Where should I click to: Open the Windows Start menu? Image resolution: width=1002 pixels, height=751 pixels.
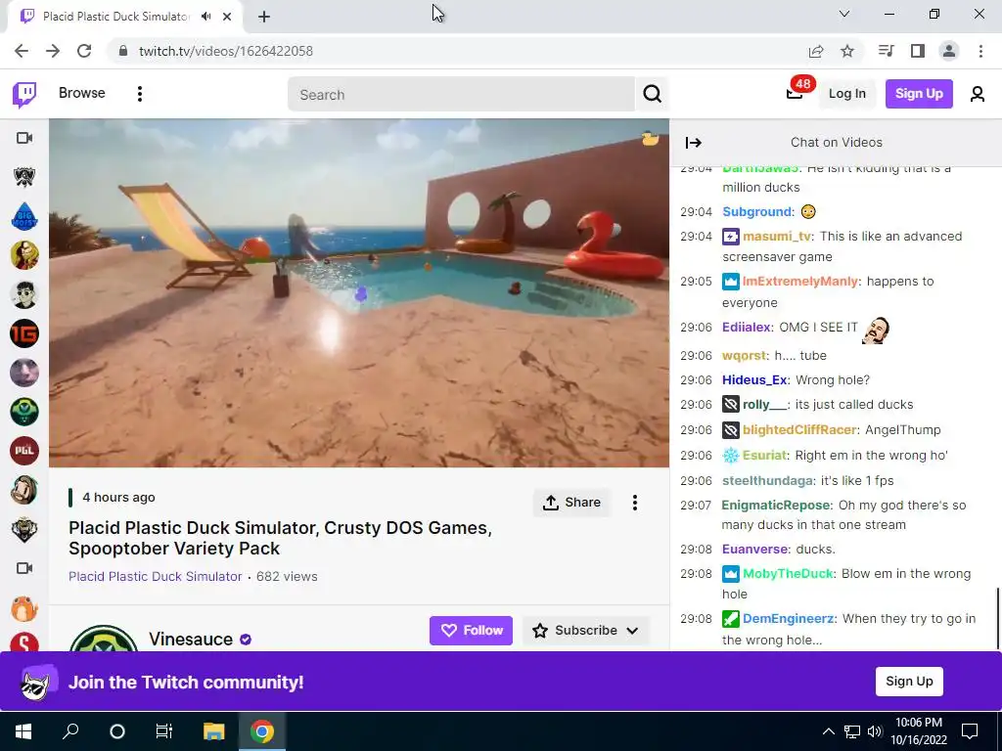pos(23,731)
